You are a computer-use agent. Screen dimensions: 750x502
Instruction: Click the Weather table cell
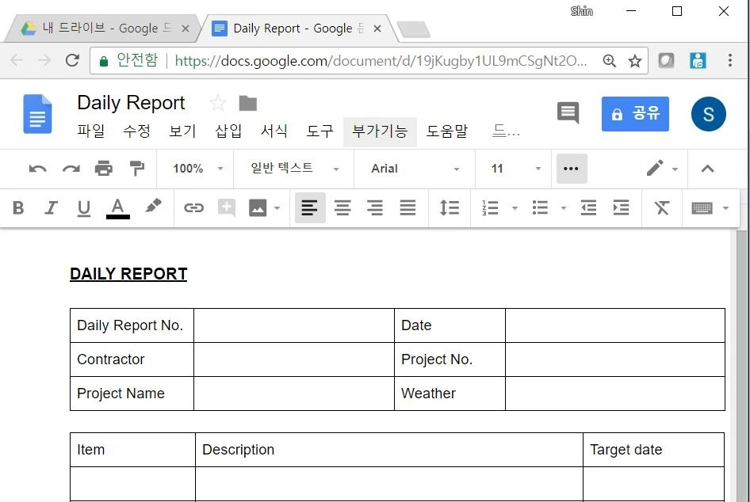(450, 393)
